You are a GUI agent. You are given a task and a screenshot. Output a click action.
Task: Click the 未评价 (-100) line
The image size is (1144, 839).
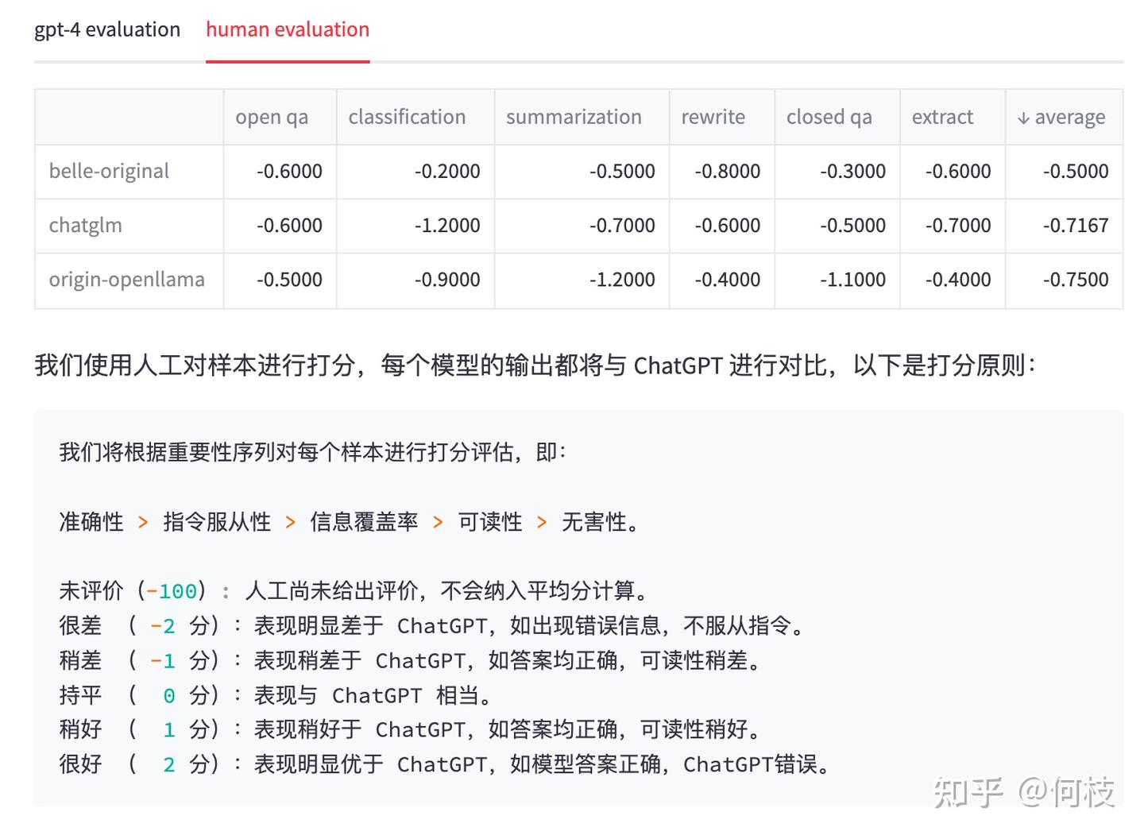pyautogui.click(x=355, y=590)
